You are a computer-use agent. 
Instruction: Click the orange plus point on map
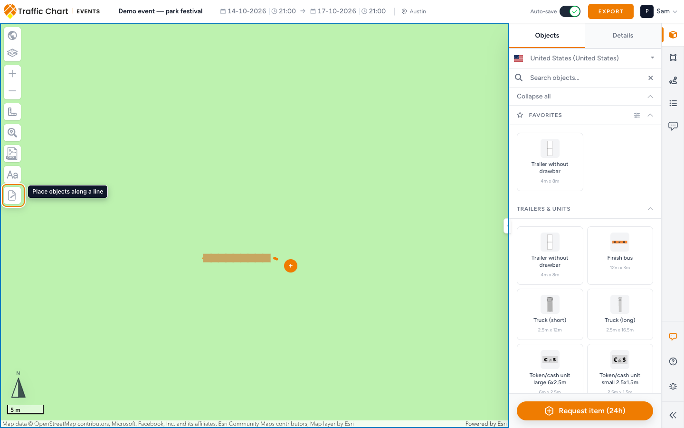(291, 266)
